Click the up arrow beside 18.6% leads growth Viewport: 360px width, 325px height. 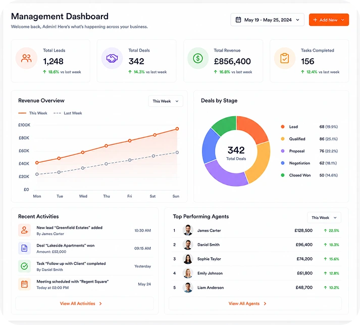pos(44,72)
